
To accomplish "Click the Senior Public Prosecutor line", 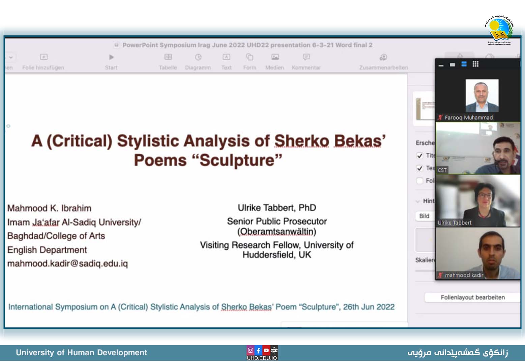I will (277, 221).
